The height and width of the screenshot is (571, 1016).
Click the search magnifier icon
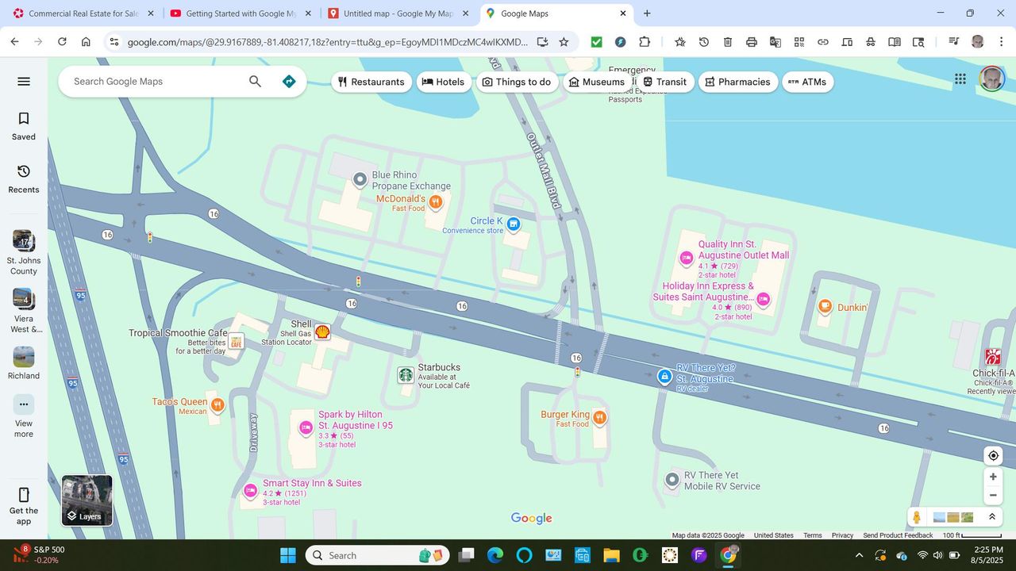click(255, 81)
